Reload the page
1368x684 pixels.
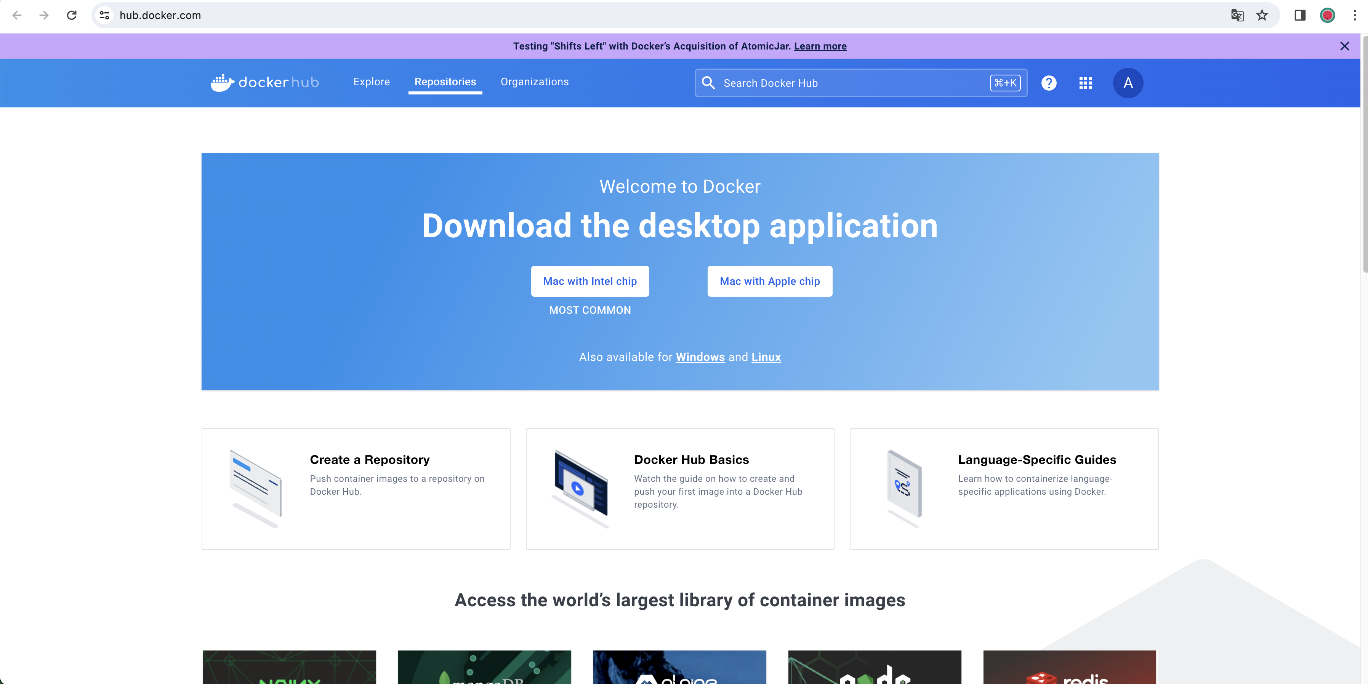point(72,15)
